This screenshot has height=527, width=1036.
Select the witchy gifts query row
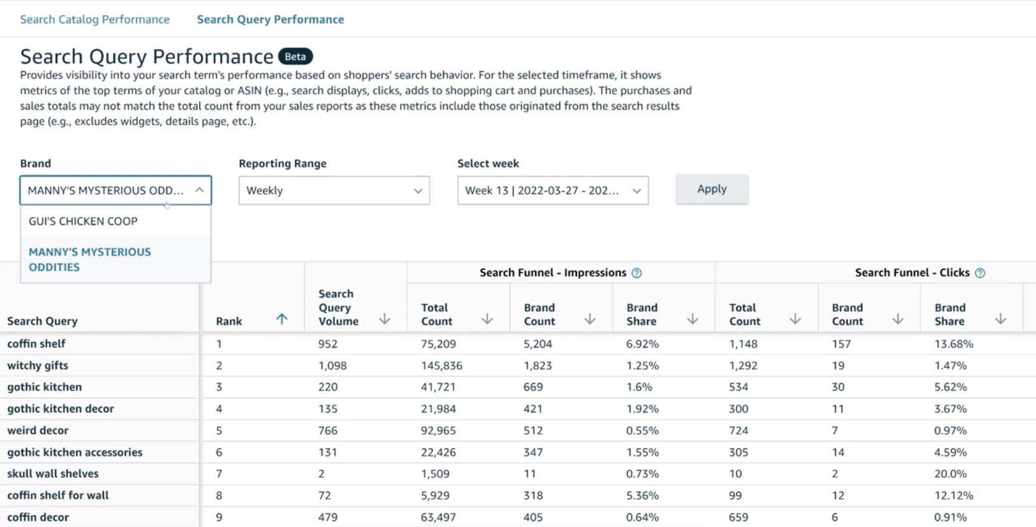37,365
